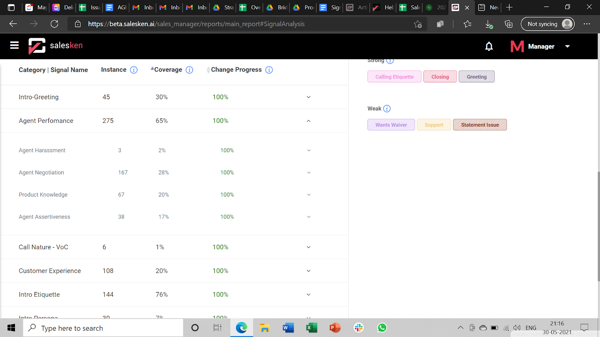Select the Wants Waiver weak tag
The image size is (600, 337).
click(x=391, y=125)
